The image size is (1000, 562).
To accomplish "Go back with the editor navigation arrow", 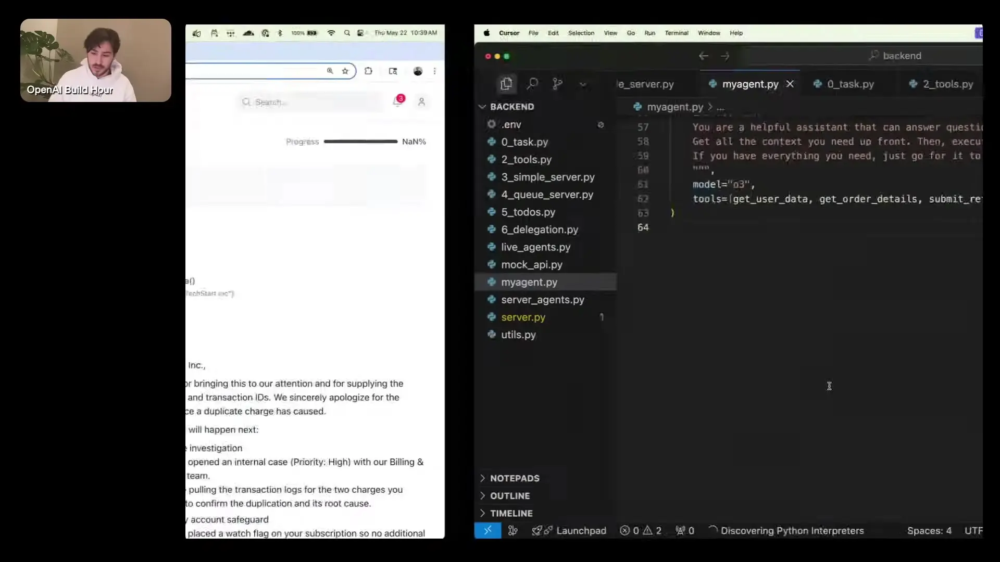I will (x=703, y=56).
